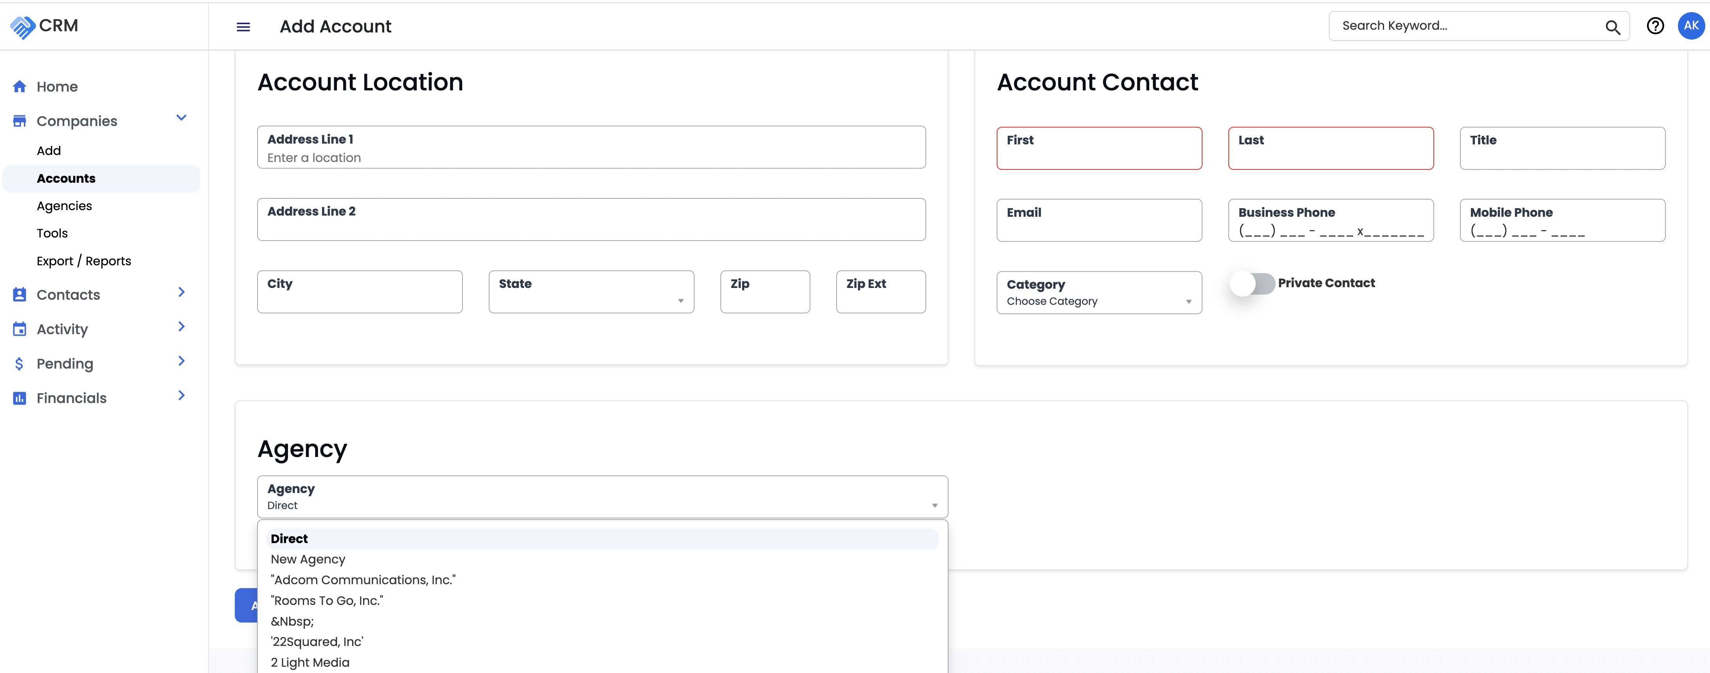The image size is (1710, 673).
Task: Open the State dropdown
Action: click(591, 292)
